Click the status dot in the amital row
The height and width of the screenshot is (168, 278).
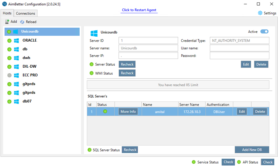[105, 111]
